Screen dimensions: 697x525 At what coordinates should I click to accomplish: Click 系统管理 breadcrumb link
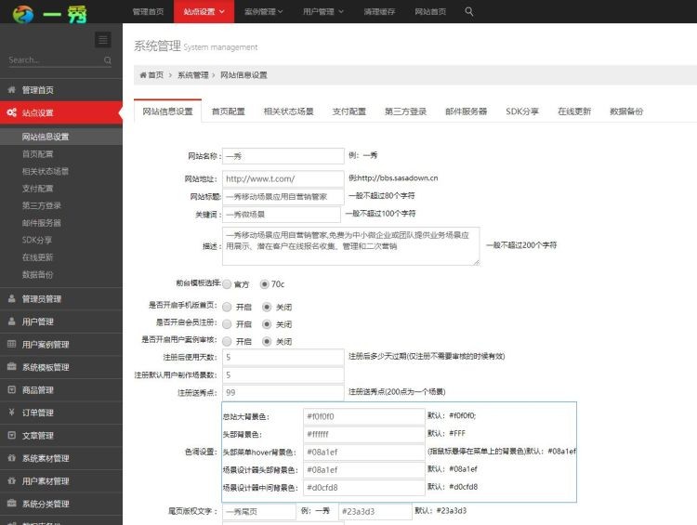tap(193, 75)
